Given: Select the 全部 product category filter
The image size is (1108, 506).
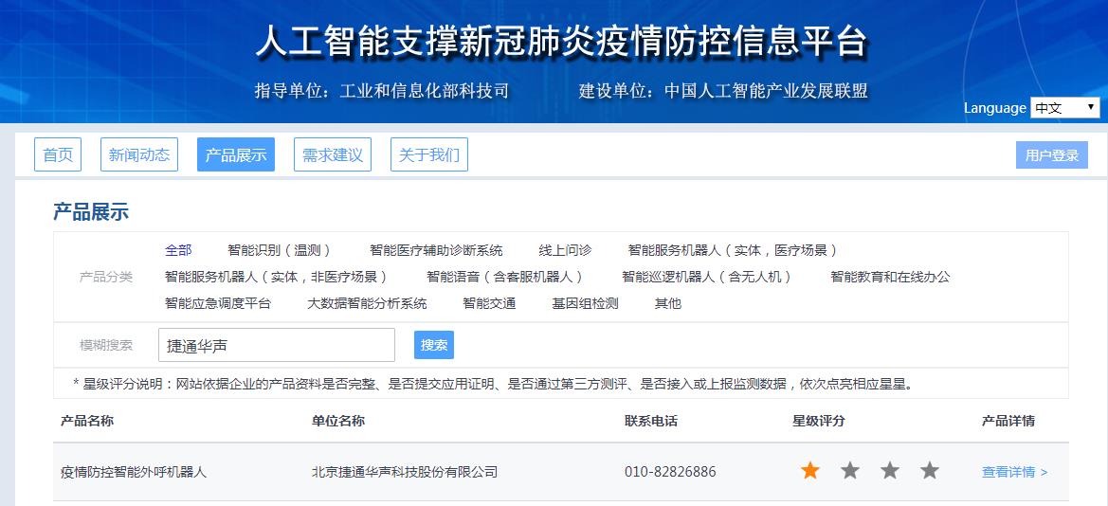Looking at the screenshot, I should (x=178, y=250).
